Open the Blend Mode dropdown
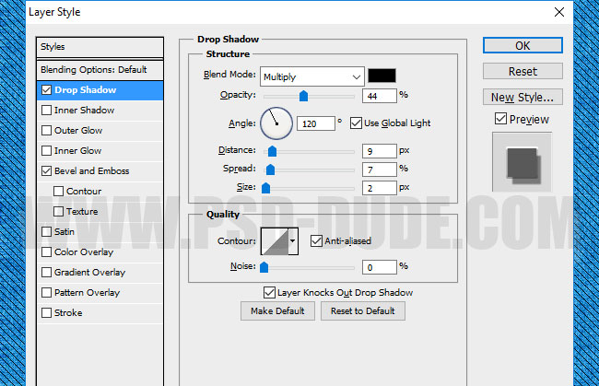Viewport: 599px width, 386px height. 311,76
